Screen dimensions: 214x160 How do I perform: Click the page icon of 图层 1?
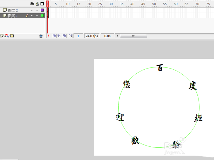pos(5,15)
